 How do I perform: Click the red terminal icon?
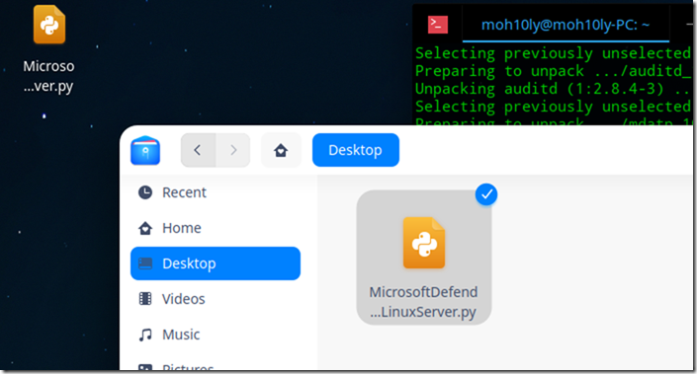coord(438,25)
